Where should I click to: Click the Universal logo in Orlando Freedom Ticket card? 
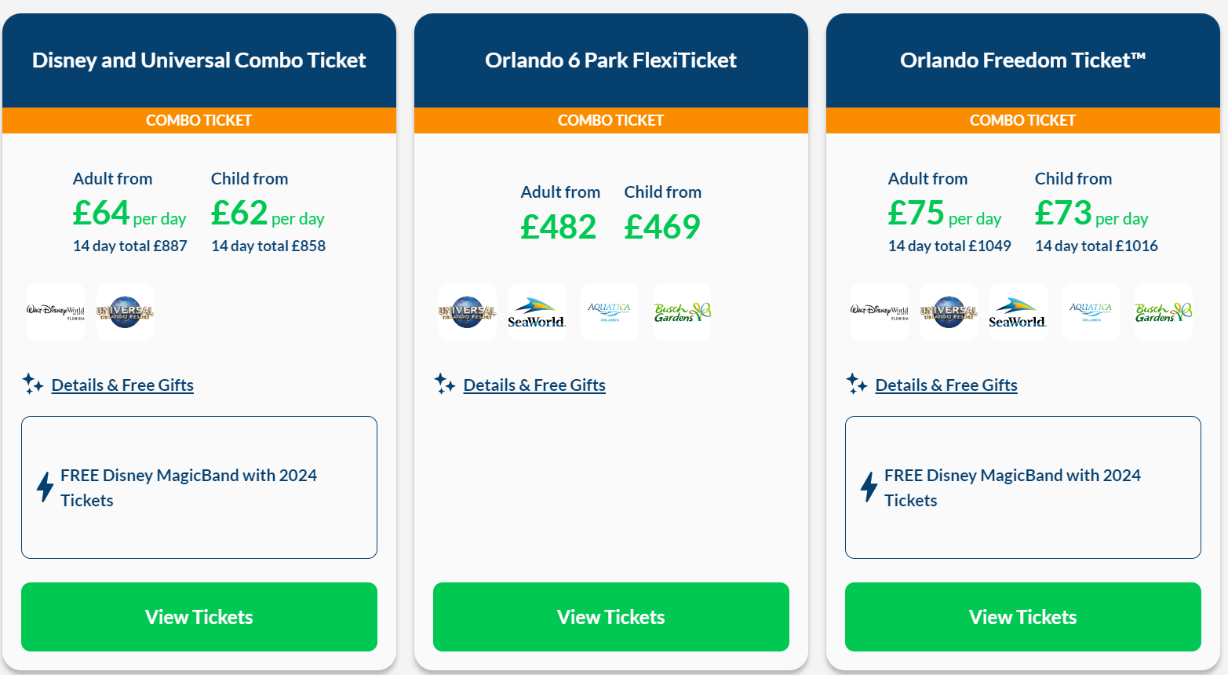pos(949,312)
